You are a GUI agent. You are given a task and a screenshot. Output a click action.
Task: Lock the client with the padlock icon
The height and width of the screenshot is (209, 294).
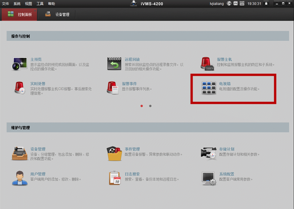pyautogui.click(x=266, y=3)
